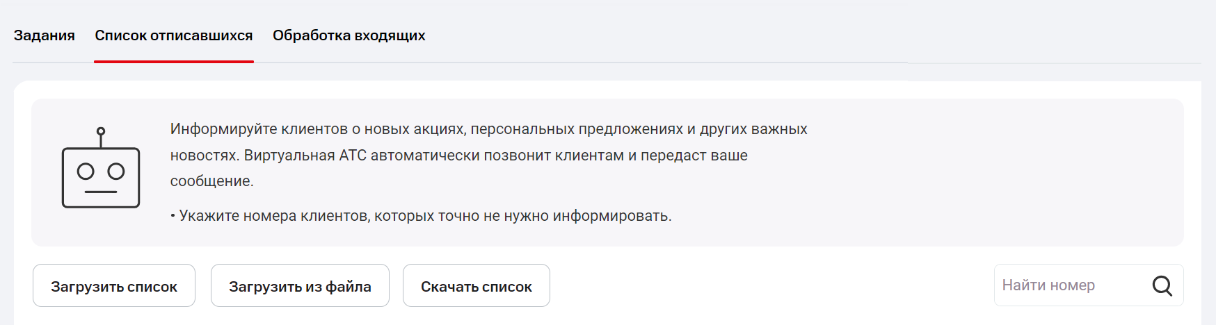Screen dimensions: 1216x325
Task: Select the Список отписавшихся tab
Action: pos(174,35)
